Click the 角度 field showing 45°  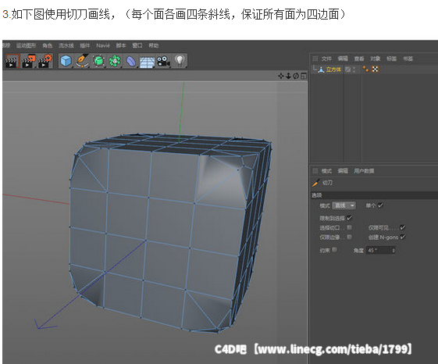[381, 250]
